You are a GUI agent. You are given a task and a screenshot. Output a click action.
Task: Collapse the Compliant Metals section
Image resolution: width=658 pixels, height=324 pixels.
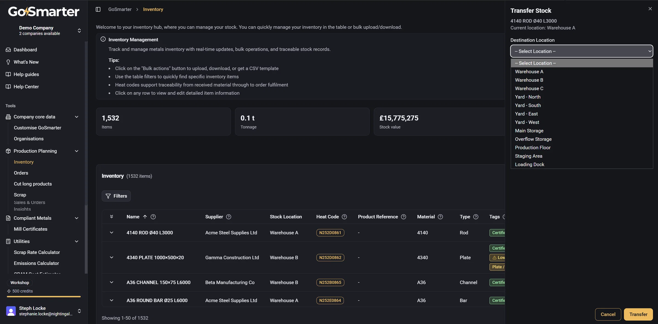point(77,218)
